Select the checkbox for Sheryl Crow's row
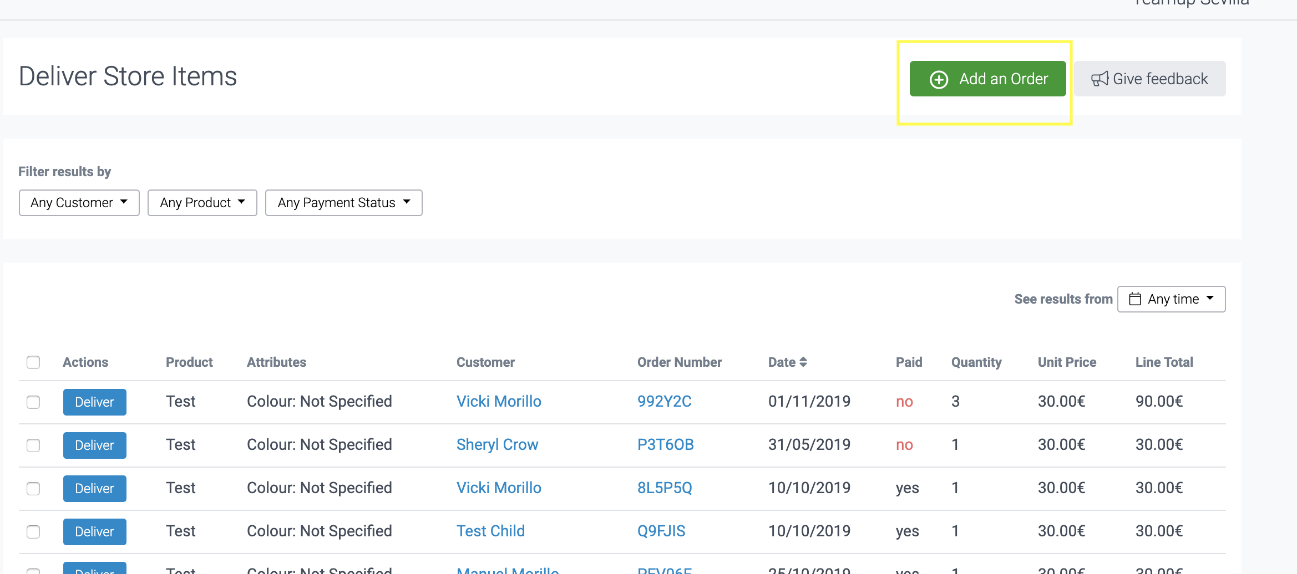1297x574 pixels. (33, 445)
